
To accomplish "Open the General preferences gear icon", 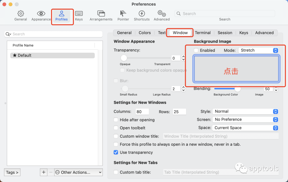I will [x=21, y=14].
